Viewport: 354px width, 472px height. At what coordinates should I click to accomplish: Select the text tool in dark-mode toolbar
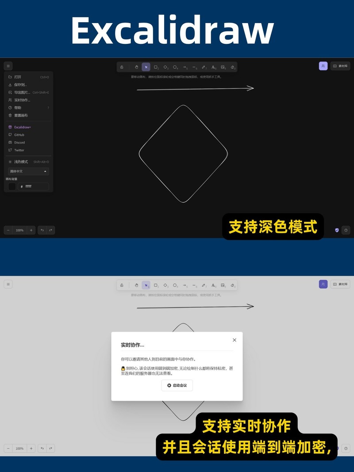214,67
